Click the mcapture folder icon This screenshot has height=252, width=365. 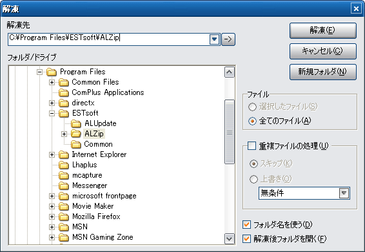[64, 175]
